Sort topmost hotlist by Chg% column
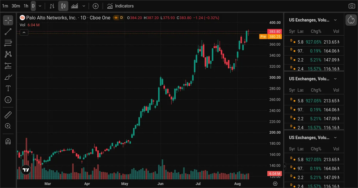 316,31
